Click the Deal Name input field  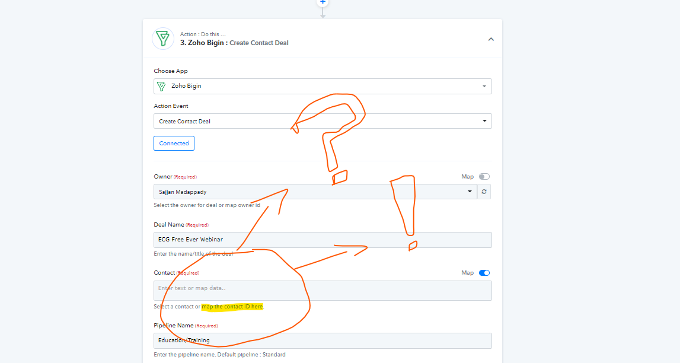[323, 240]
